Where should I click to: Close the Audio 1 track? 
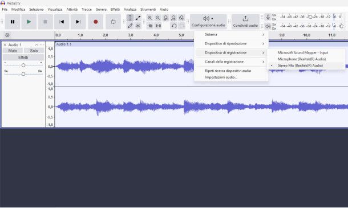5,45
